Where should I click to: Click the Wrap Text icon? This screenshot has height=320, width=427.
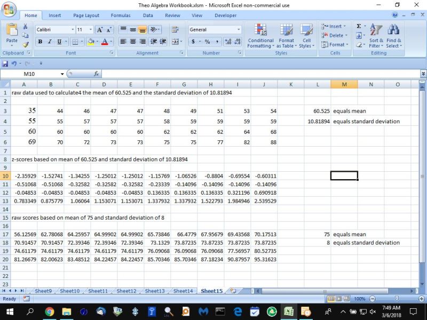point(175,29)
